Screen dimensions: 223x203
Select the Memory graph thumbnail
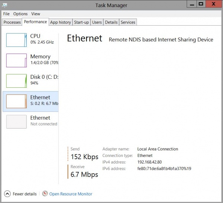click(16, 60)
